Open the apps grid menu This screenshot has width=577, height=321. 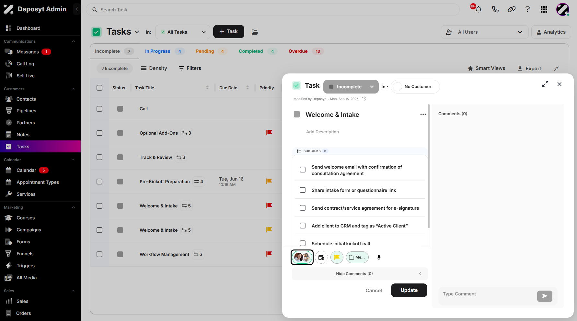tap(544, 9)
